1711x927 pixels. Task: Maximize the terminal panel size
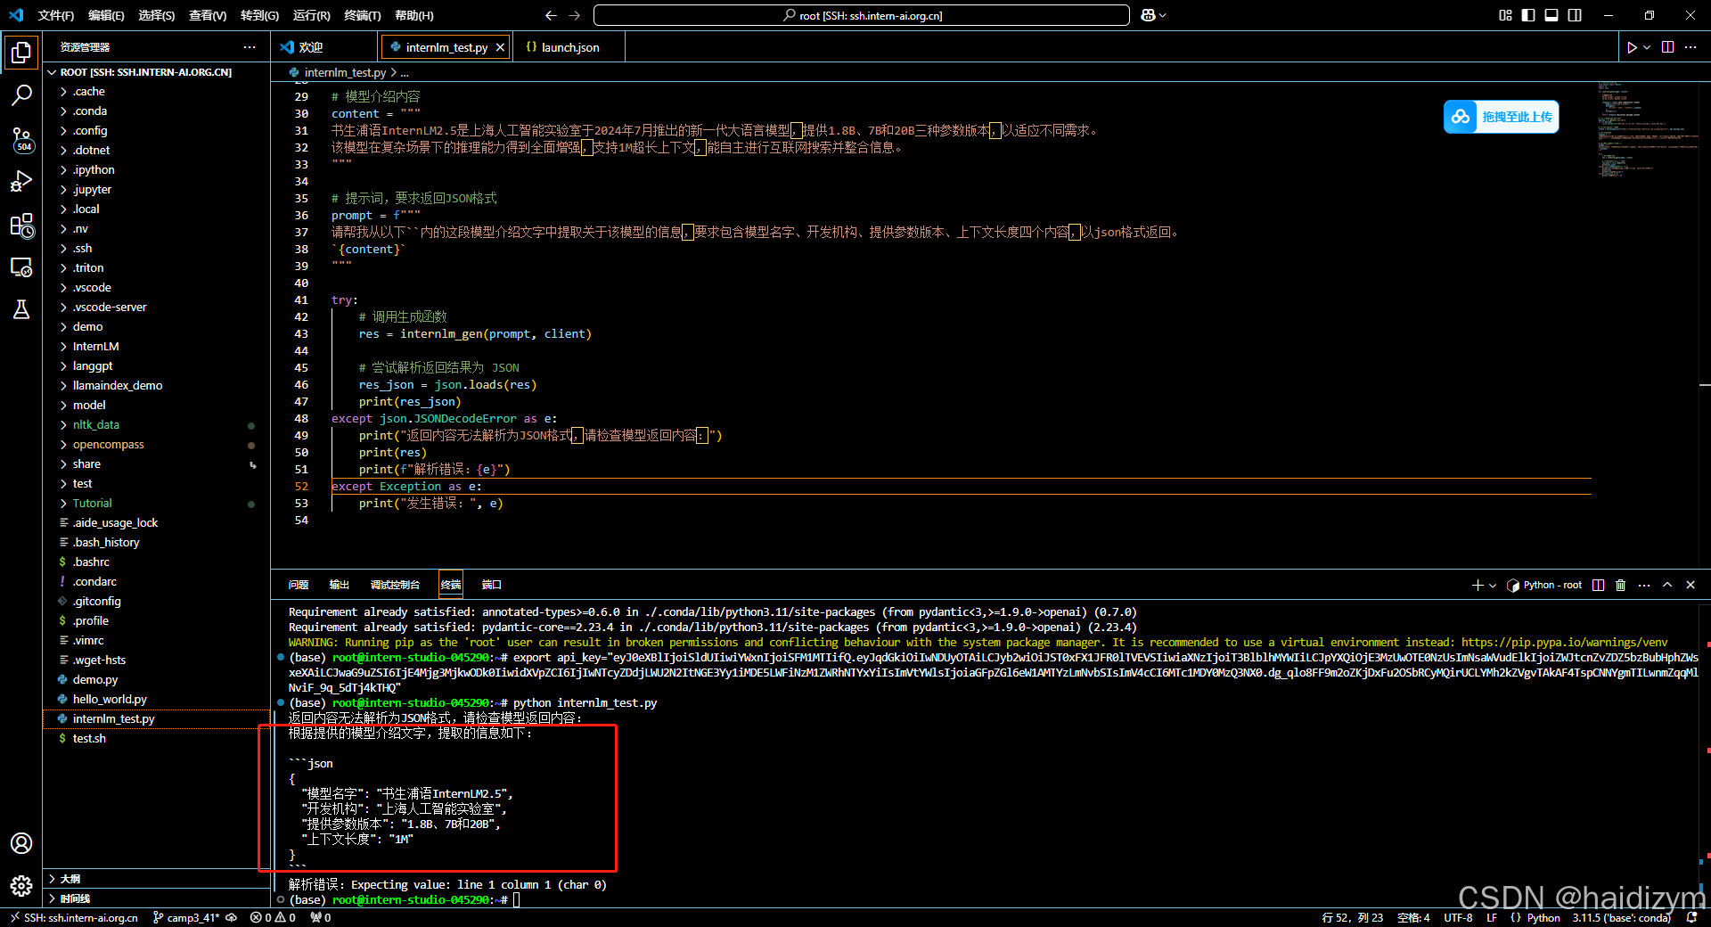pos(1667,585)
